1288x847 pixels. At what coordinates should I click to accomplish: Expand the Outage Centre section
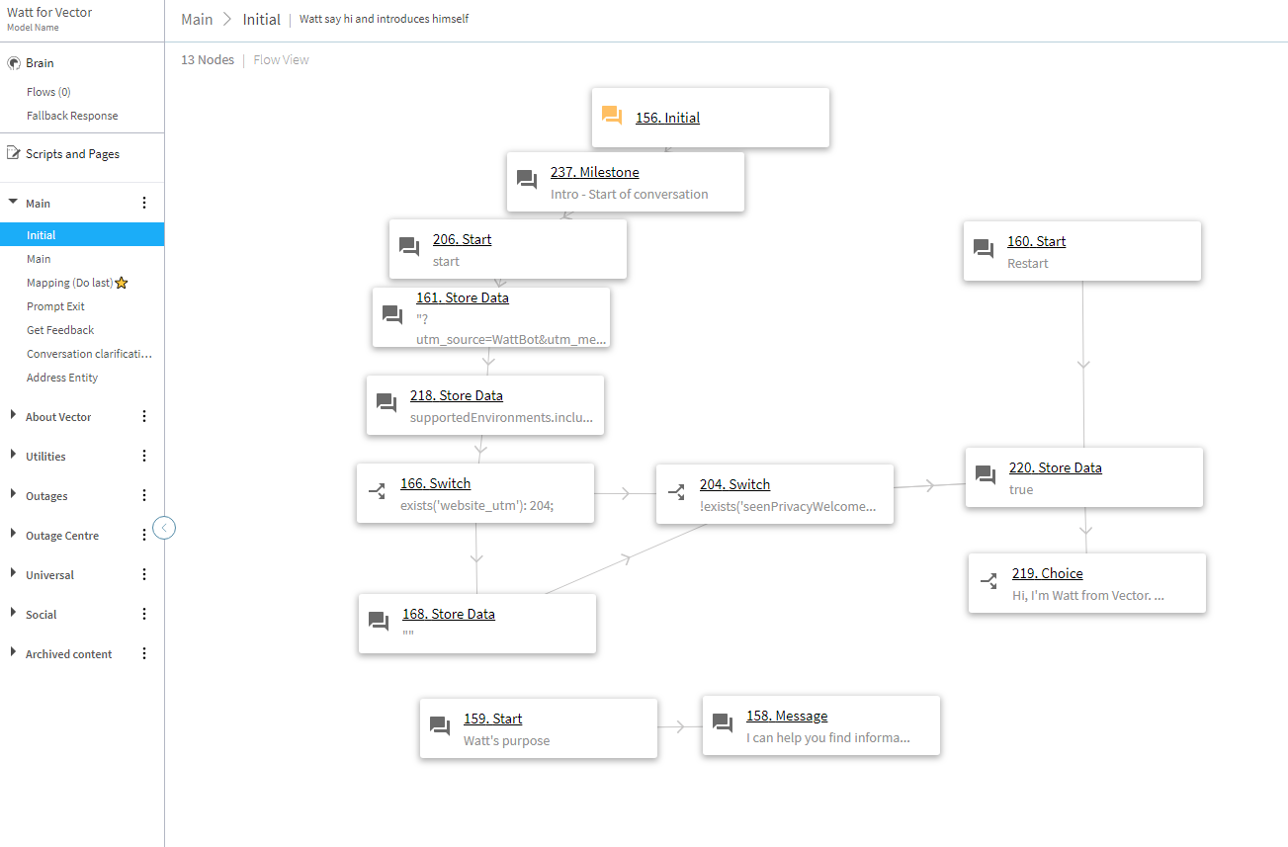14,535
